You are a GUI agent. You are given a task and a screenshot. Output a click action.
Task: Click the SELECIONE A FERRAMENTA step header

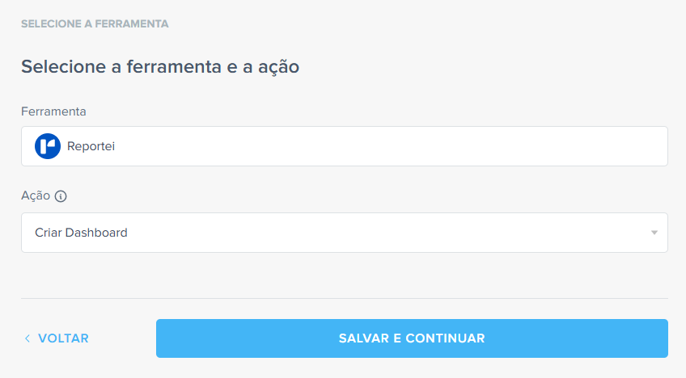tap(95, 24)
